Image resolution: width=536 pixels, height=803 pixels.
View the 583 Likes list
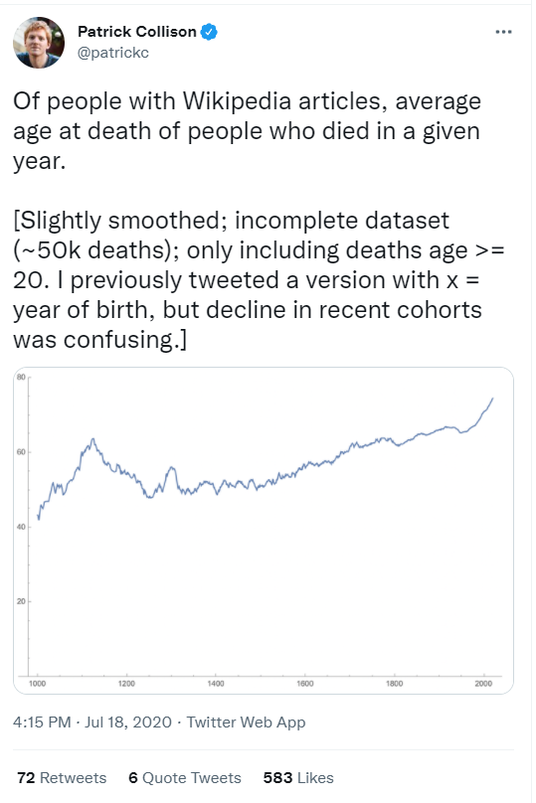[298, 778]
